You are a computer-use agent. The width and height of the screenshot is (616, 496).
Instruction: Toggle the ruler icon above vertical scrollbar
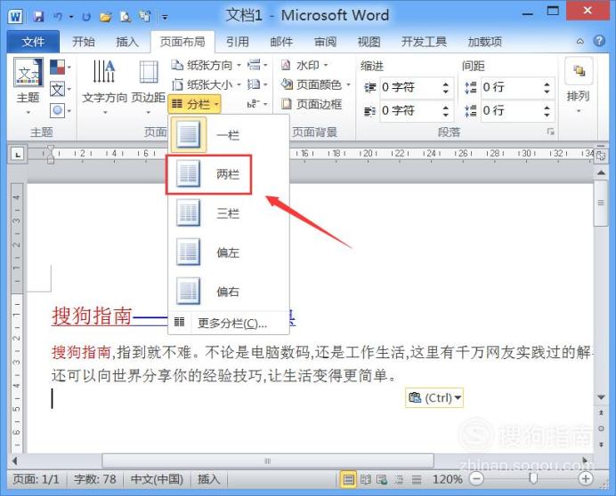click(601, 156)
